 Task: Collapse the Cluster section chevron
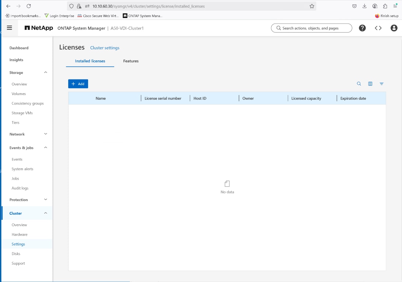click(x=46, y=213)
